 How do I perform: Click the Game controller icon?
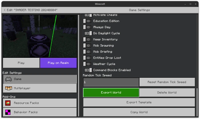tap(8, 79)
